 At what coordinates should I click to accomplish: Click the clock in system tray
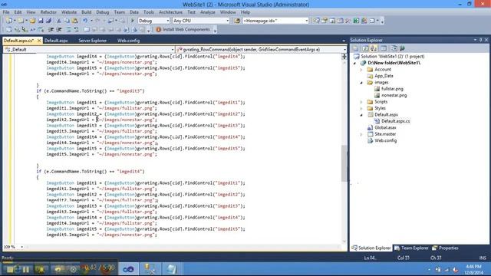point(474,269)
